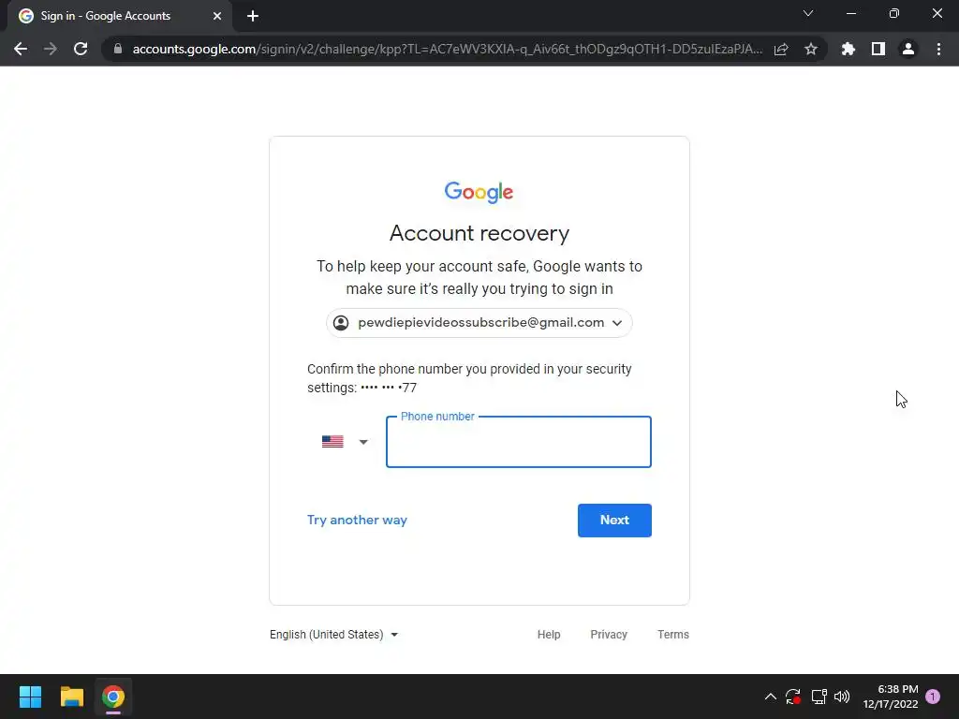Viewport: 959px width, 719px height.
Task: Reload the current page
Action: [81, 49]
